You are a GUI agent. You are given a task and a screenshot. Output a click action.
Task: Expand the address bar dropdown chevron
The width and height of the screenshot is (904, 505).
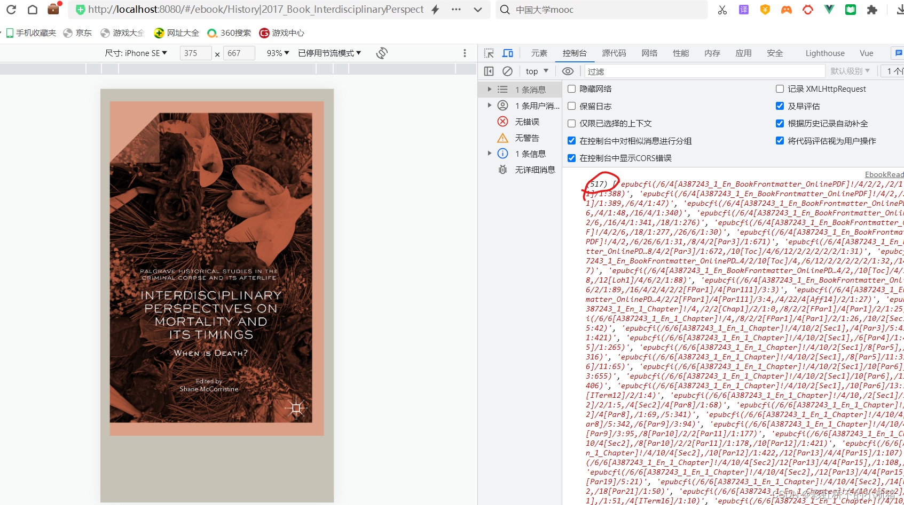tap(478, 10)
